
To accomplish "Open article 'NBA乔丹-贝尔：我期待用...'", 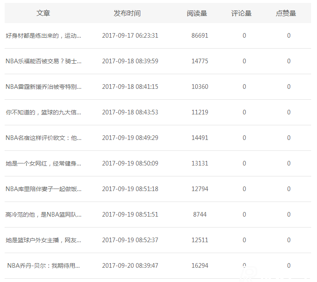I will (x=44, y=266).
